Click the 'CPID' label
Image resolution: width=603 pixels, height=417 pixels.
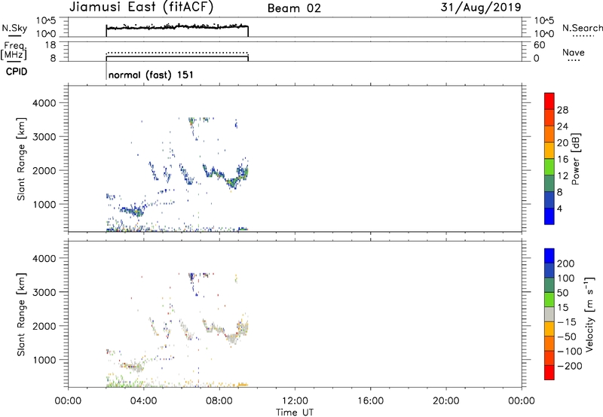pyautogui.click(x=17, y=72)
